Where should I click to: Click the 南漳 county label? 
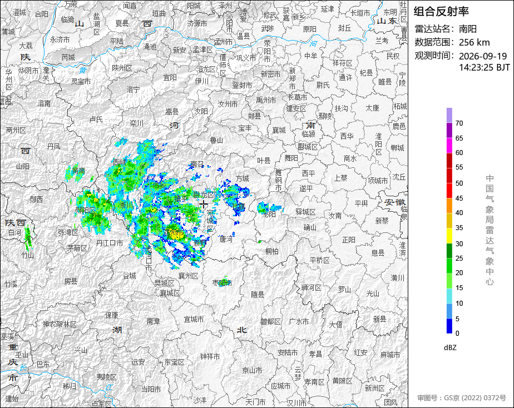point(153,321)
